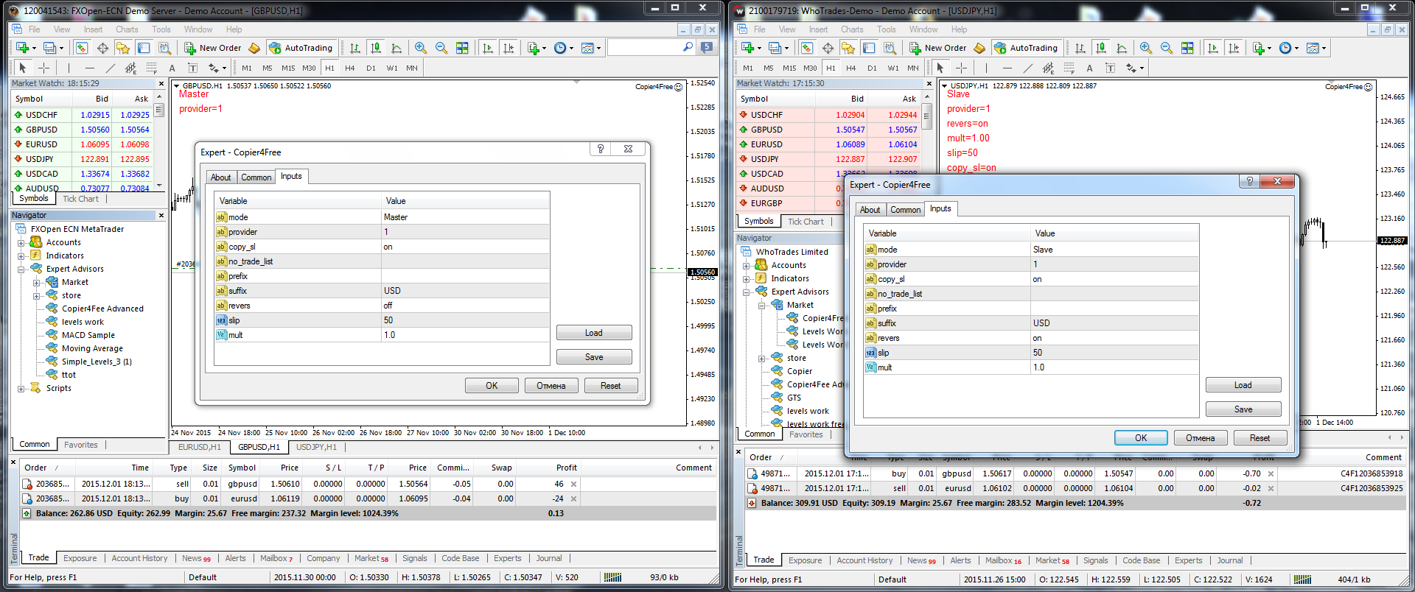Viewport: 1415px width, 592px height.
Task: Expand Accounts node in right Navigator
Action: (x=747, y=266)
